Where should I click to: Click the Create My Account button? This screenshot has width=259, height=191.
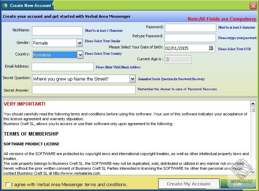click(189, 184)
